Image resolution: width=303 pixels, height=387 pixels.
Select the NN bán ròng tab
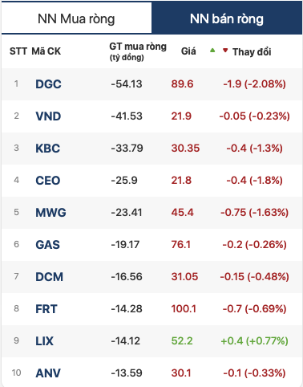227,18
